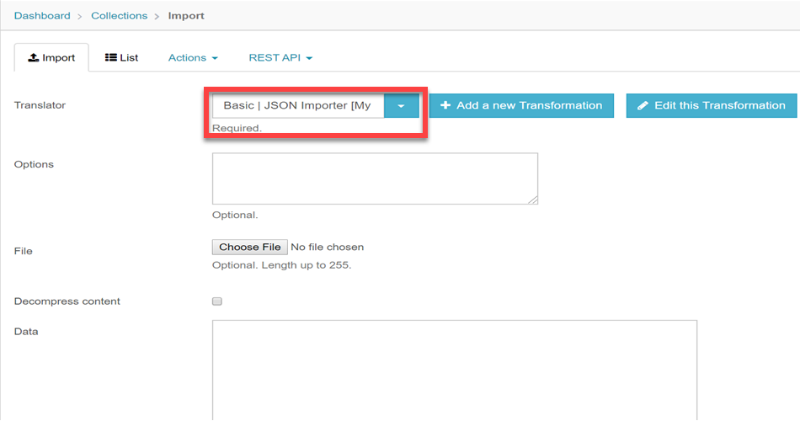Click the Options label
This screenshot has height=421, width=800.
(x=34, y=164)
